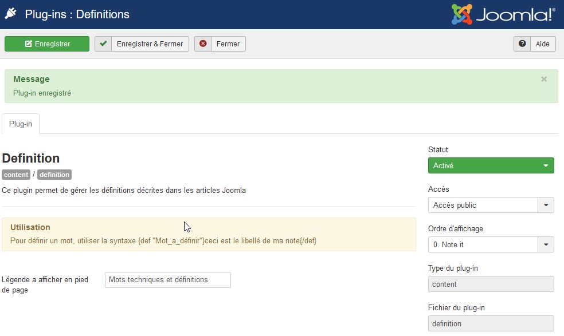The width and height of the screenshot is (564, 336).
Task: Click the 'Plug-ins : Definitions' page title
Action: point(77,14)
